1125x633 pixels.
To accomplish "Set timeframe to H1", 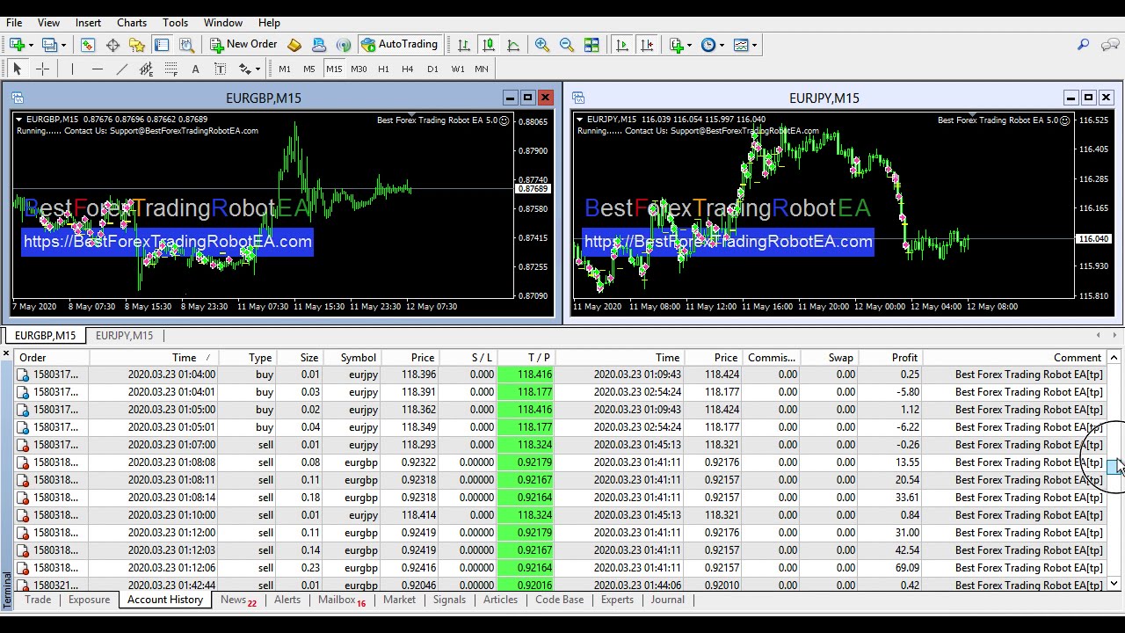I will [383, 69].
